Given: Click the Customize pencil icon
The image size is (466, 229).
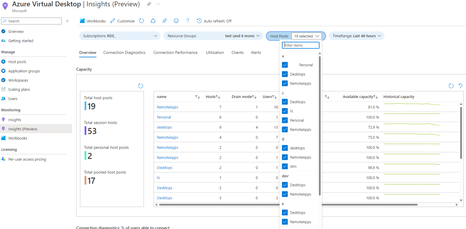Looking at the screenshot, I should coord(113,21).
